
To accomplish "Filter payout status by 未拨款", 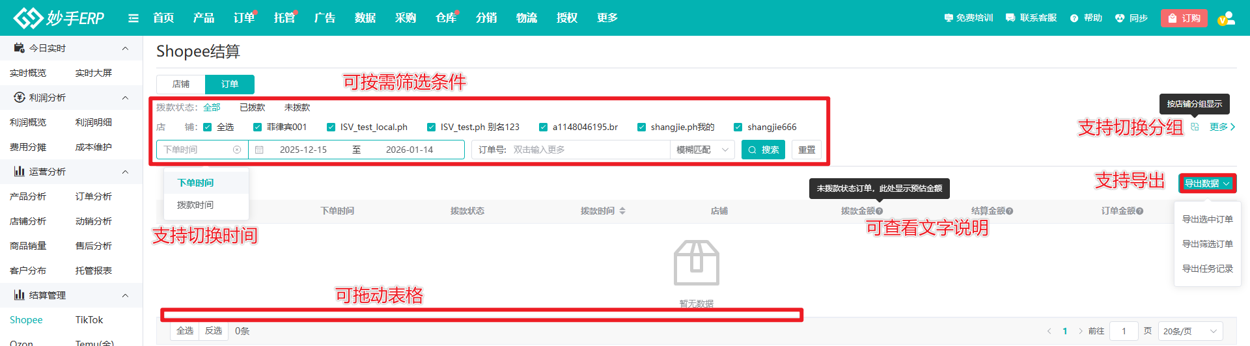I will (297, 107).
